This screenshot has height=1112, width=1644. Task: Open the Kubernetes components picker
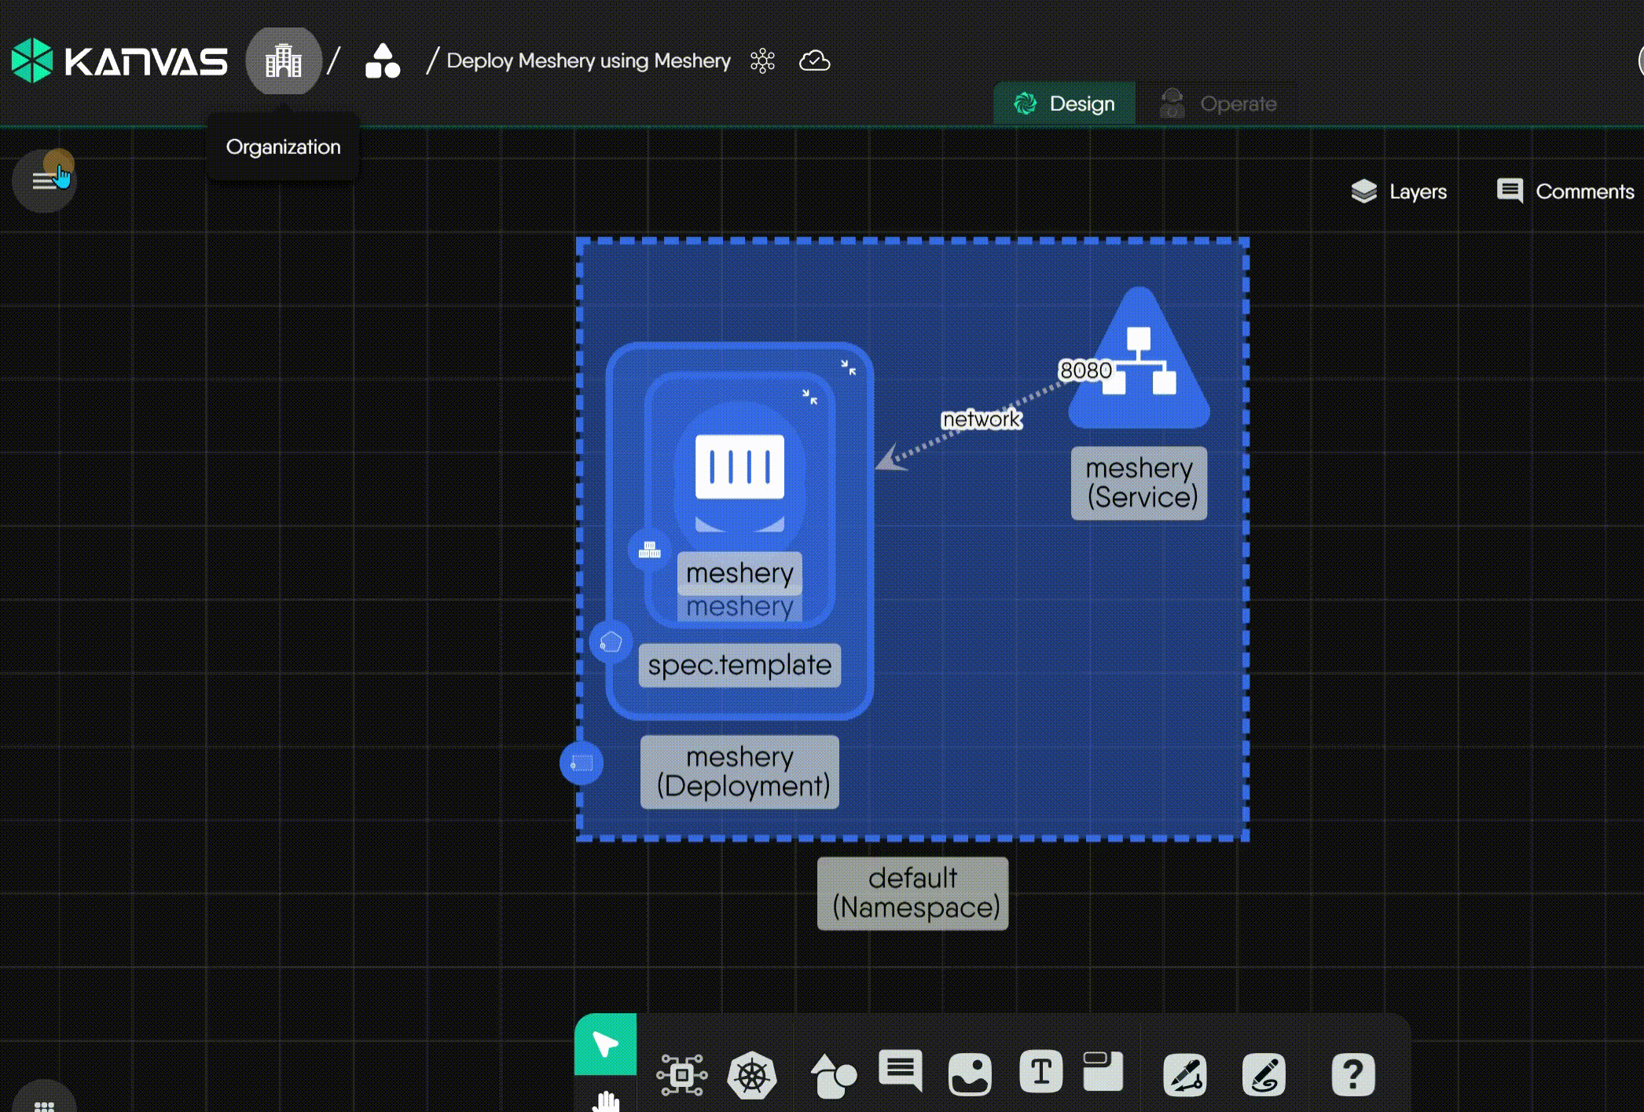coord(752,1074)
